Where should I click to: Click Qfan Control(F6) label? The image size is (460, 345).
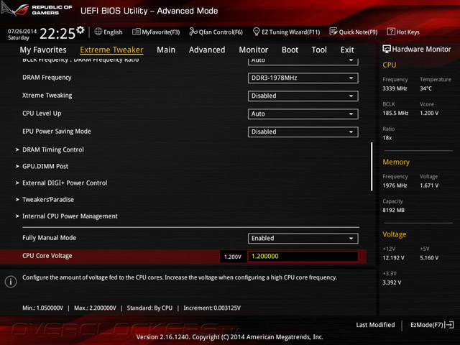click(x=221, y=32)
